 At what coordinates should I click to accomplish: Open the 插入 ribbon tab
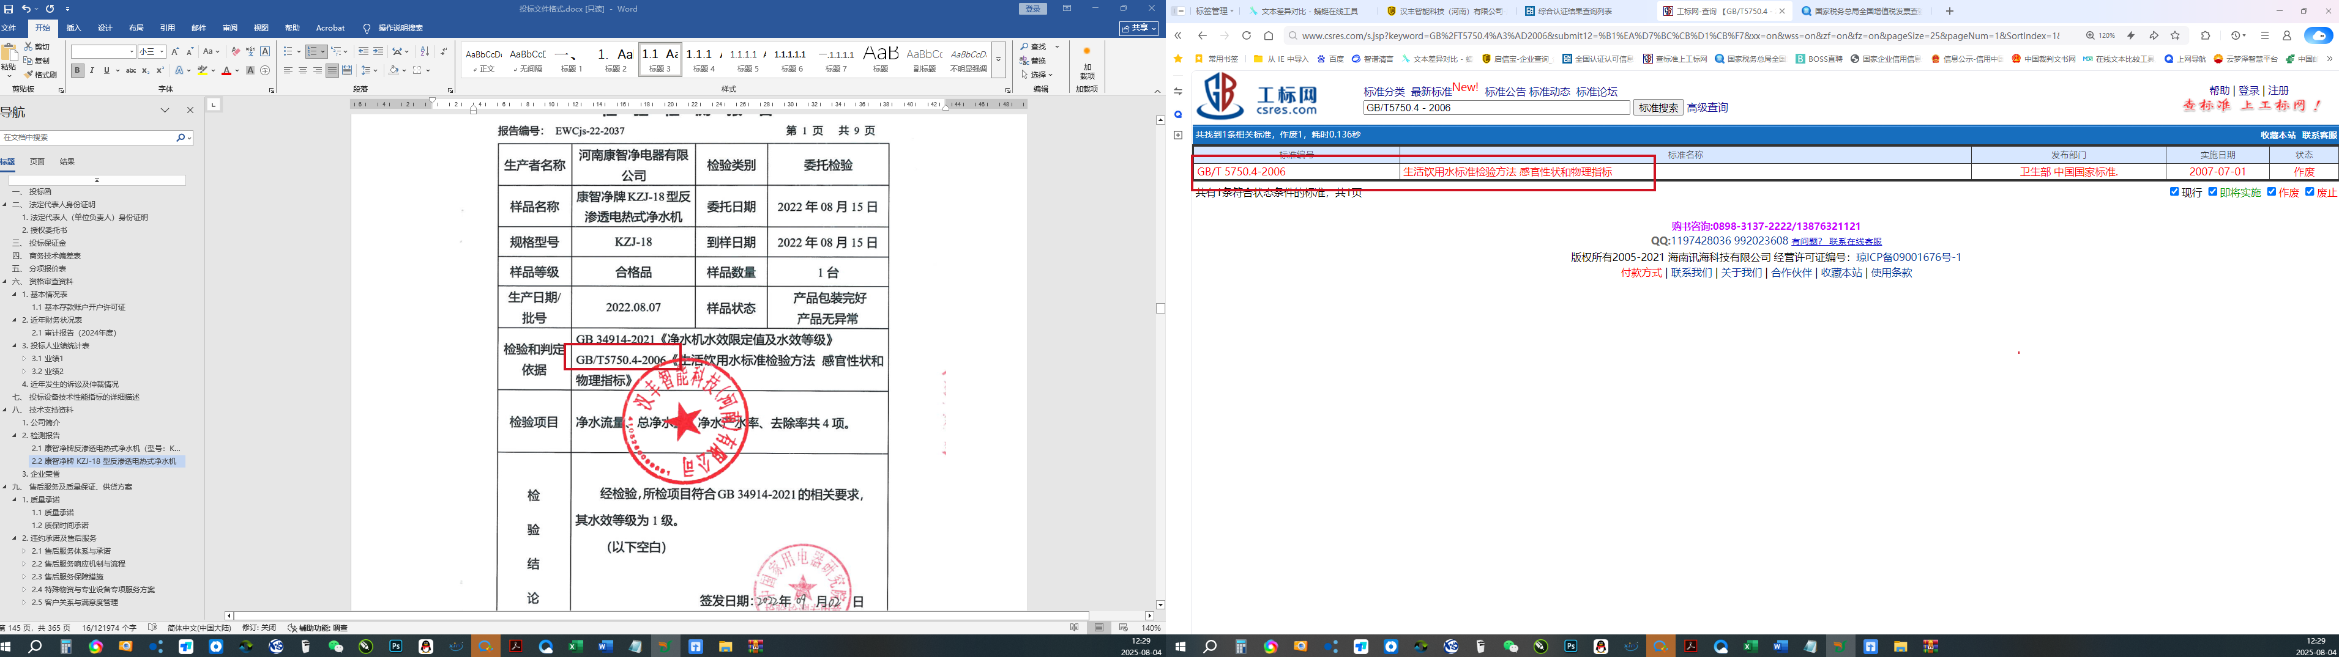(x=73, y=28)
